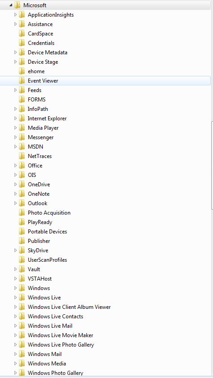The width and height of the screenshot is (213, 378).
Task: Expand the Internet Explorer folder
Action: [x=15, y=119]
